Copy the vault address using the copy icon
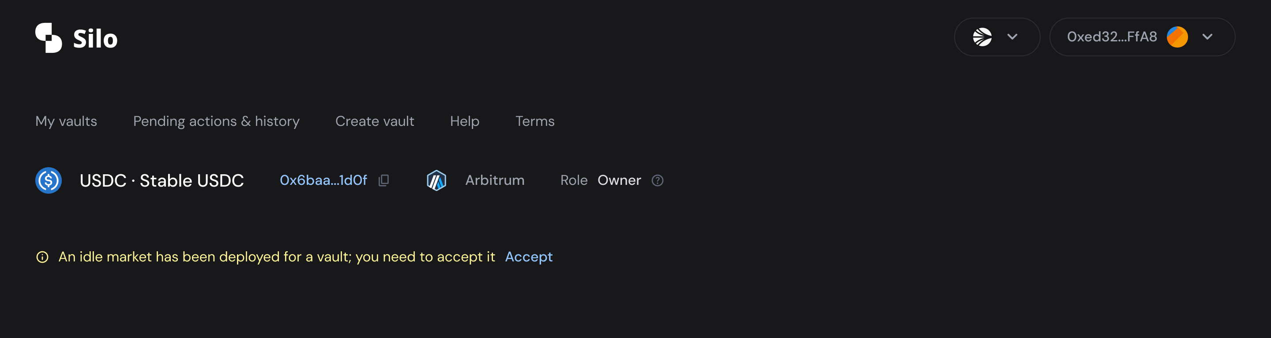This screenshot has height=338, width=1271. (383, 180)
